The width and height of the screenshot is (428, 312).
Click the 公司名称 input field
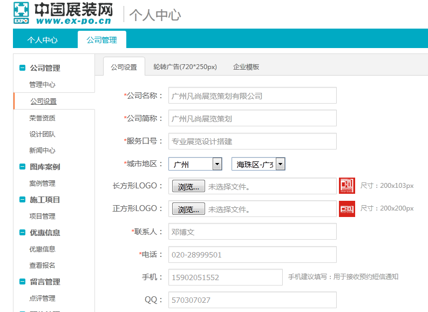(x=252, y=96)
